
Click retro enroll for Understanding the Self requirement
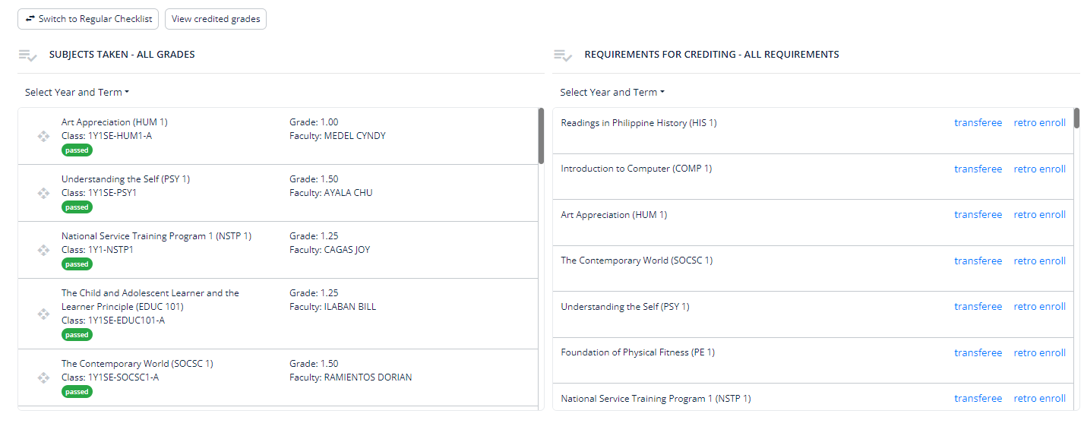1039,307
